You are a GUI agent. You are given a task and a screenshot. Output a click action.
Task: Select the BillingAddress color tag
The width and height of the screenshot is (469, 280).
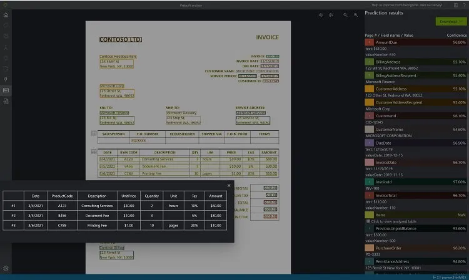click(369, 62)
